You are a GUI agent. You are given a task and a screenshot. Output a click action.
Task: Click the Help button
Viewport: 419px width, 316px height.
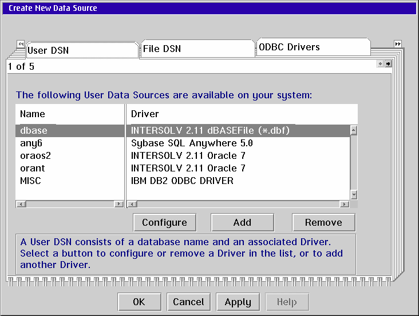point(287,302)
